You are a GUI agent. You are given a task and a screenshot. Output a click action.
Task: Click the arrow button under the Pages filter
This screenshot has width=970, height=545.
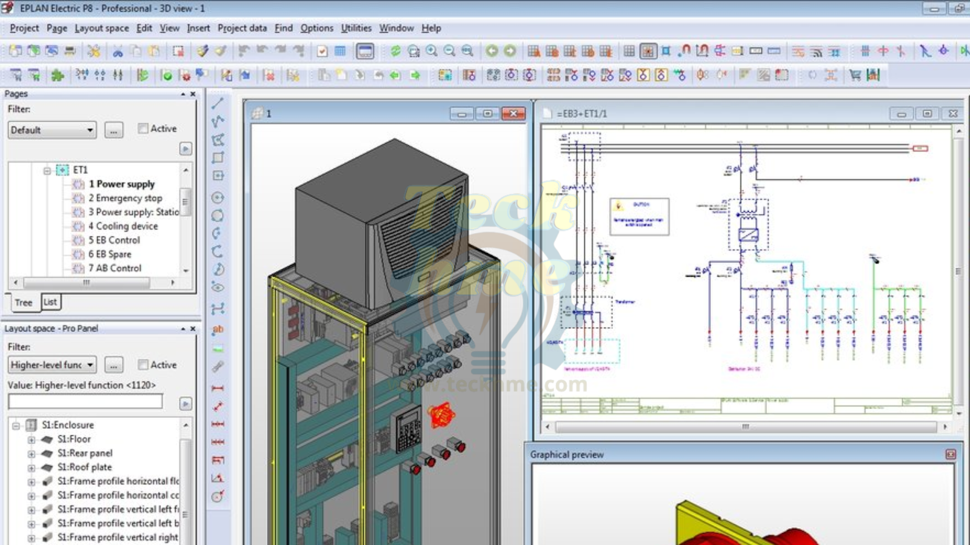186,149
